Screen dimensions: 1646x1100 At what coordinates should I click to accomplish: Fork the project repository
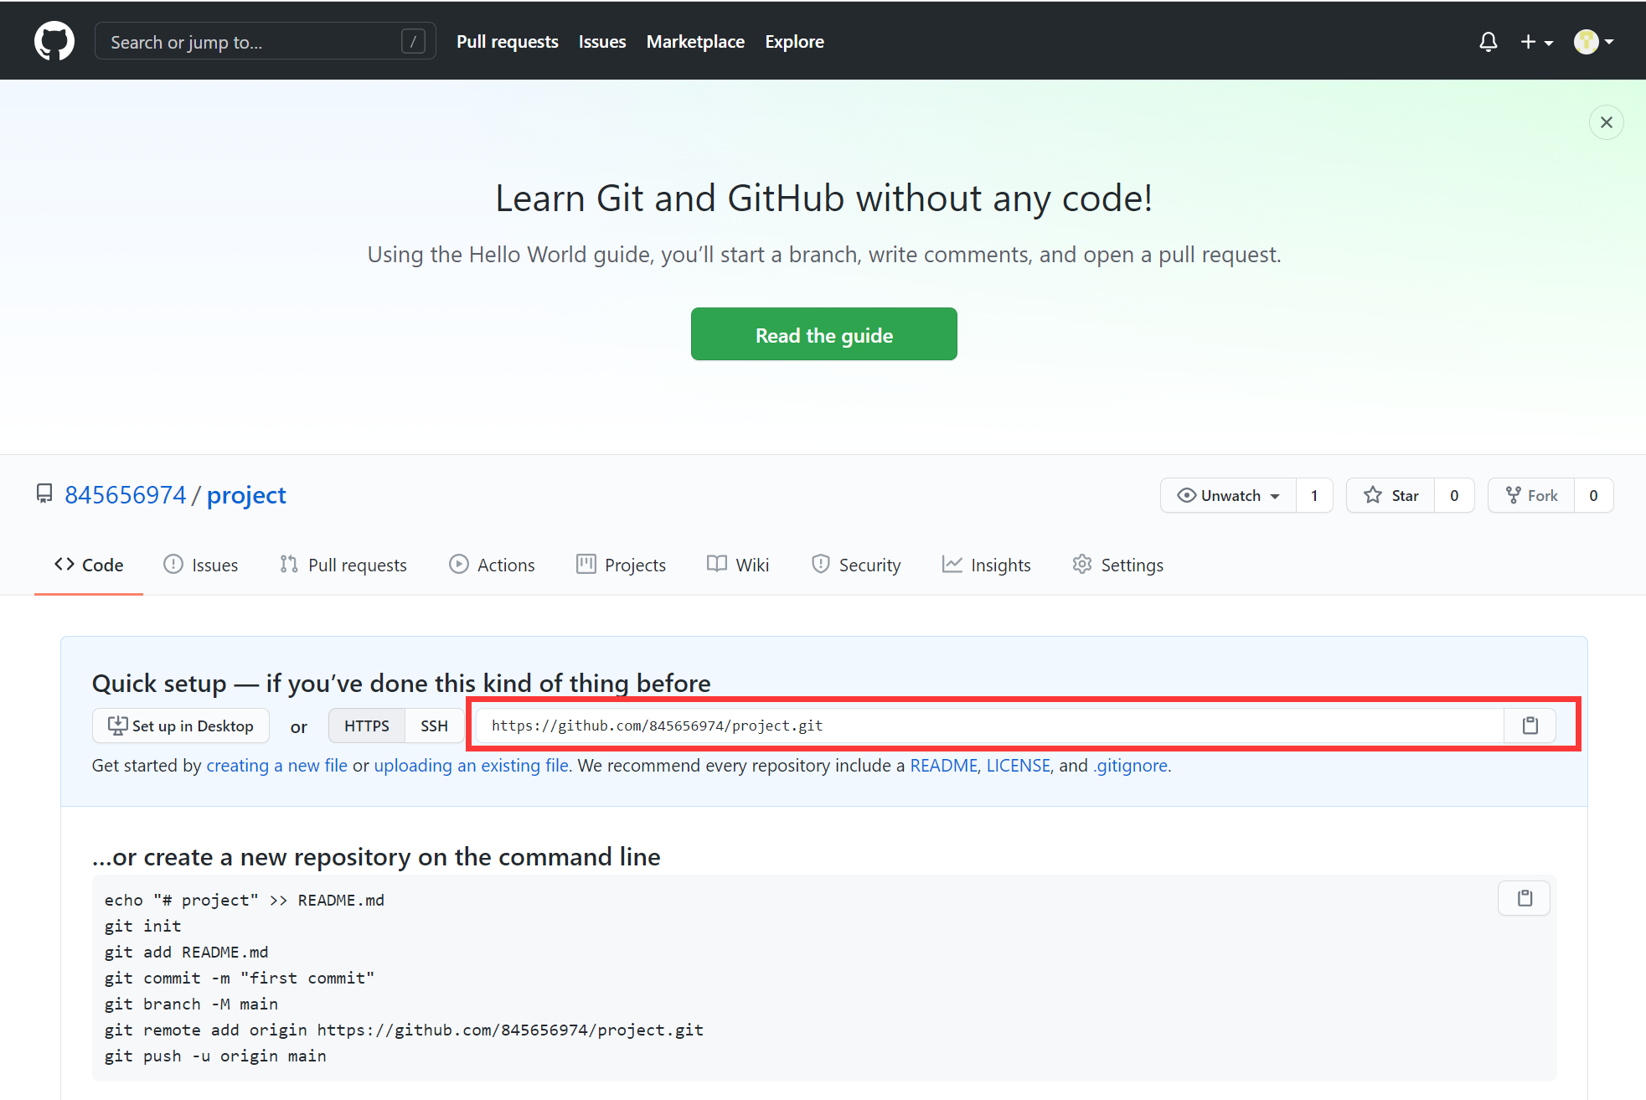coord(1531,495)
